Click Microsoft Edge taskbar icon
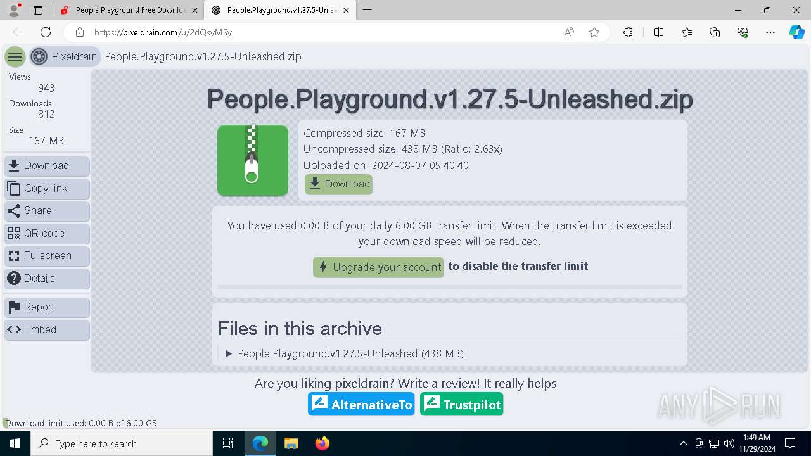The height and width of the screenshot is (456, 811). click(260, 443)
